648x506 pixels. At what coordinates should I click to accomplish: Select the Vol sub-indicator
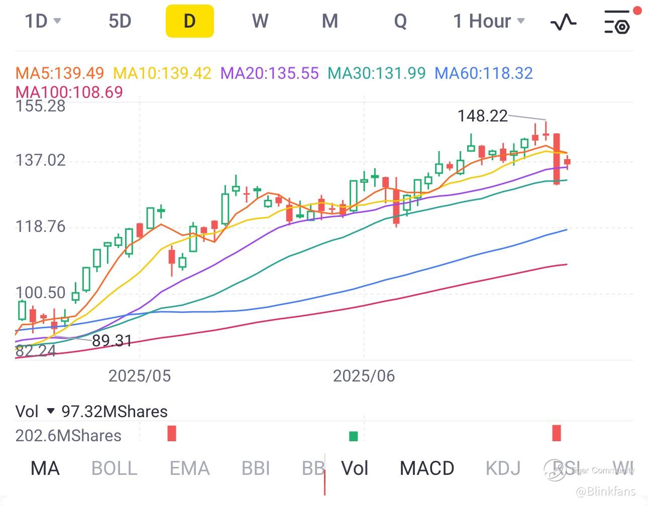pos(355,468)
